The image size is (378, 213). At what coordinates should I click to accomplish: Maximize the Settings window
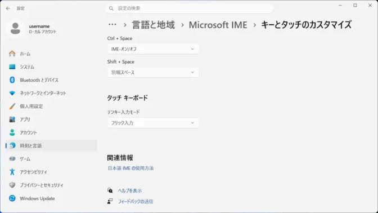tap(355, 5)
